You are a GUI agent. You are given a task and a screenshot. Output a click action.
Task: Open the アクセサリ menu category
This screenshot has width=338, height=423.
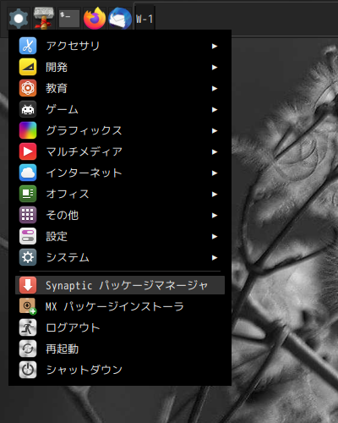[120, 46]
